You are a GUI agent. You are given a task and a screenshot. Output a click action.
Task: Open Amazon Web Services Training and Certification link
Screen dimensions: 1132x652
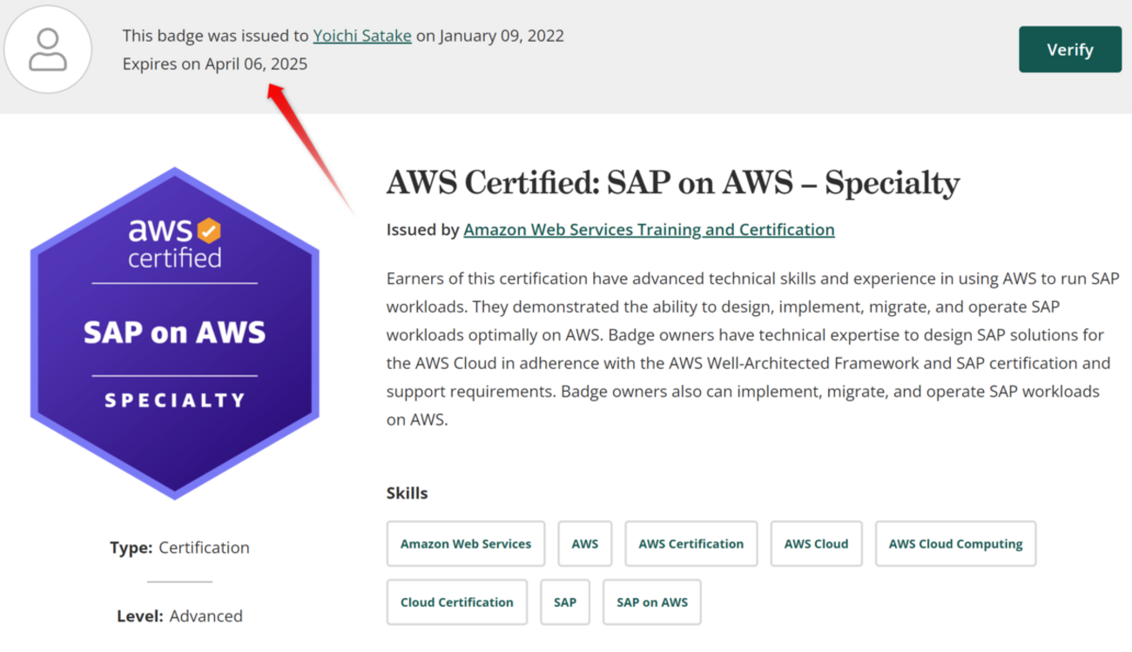[x=649, y=230]
